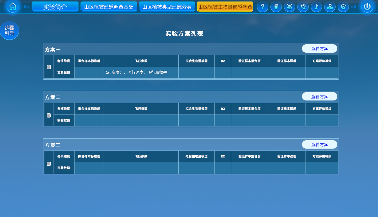This screenshot has width=378, height=217.
Task: Click 查看方案 for 方案一
Action: (319, 49)
